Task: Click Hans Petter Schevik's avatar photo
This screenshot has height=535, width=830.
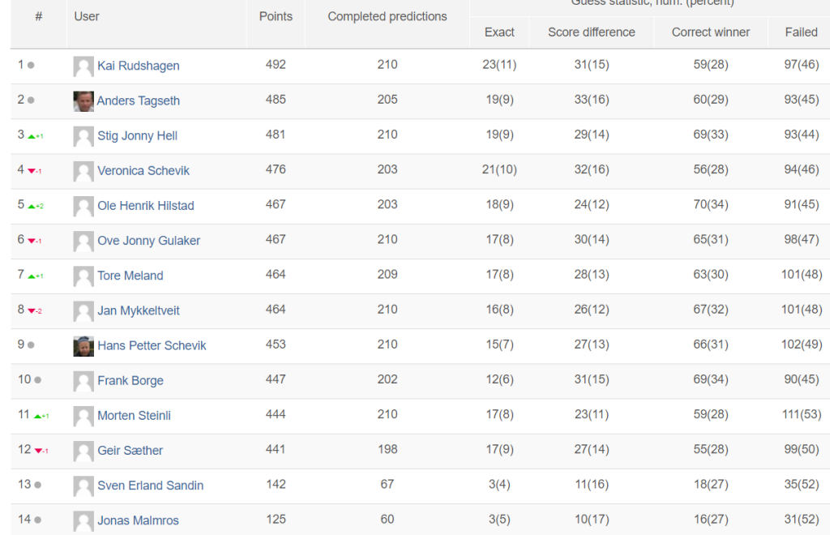Action: [x=83, y=346]
